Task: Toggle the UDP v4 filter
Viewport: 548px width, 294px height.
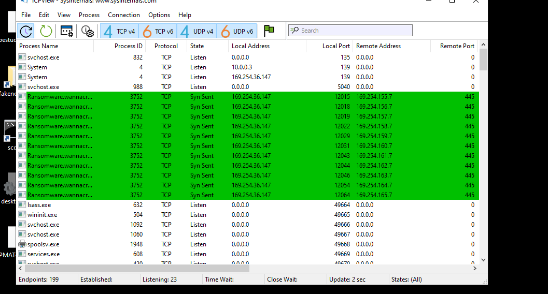Action: (x=197, y=31)
